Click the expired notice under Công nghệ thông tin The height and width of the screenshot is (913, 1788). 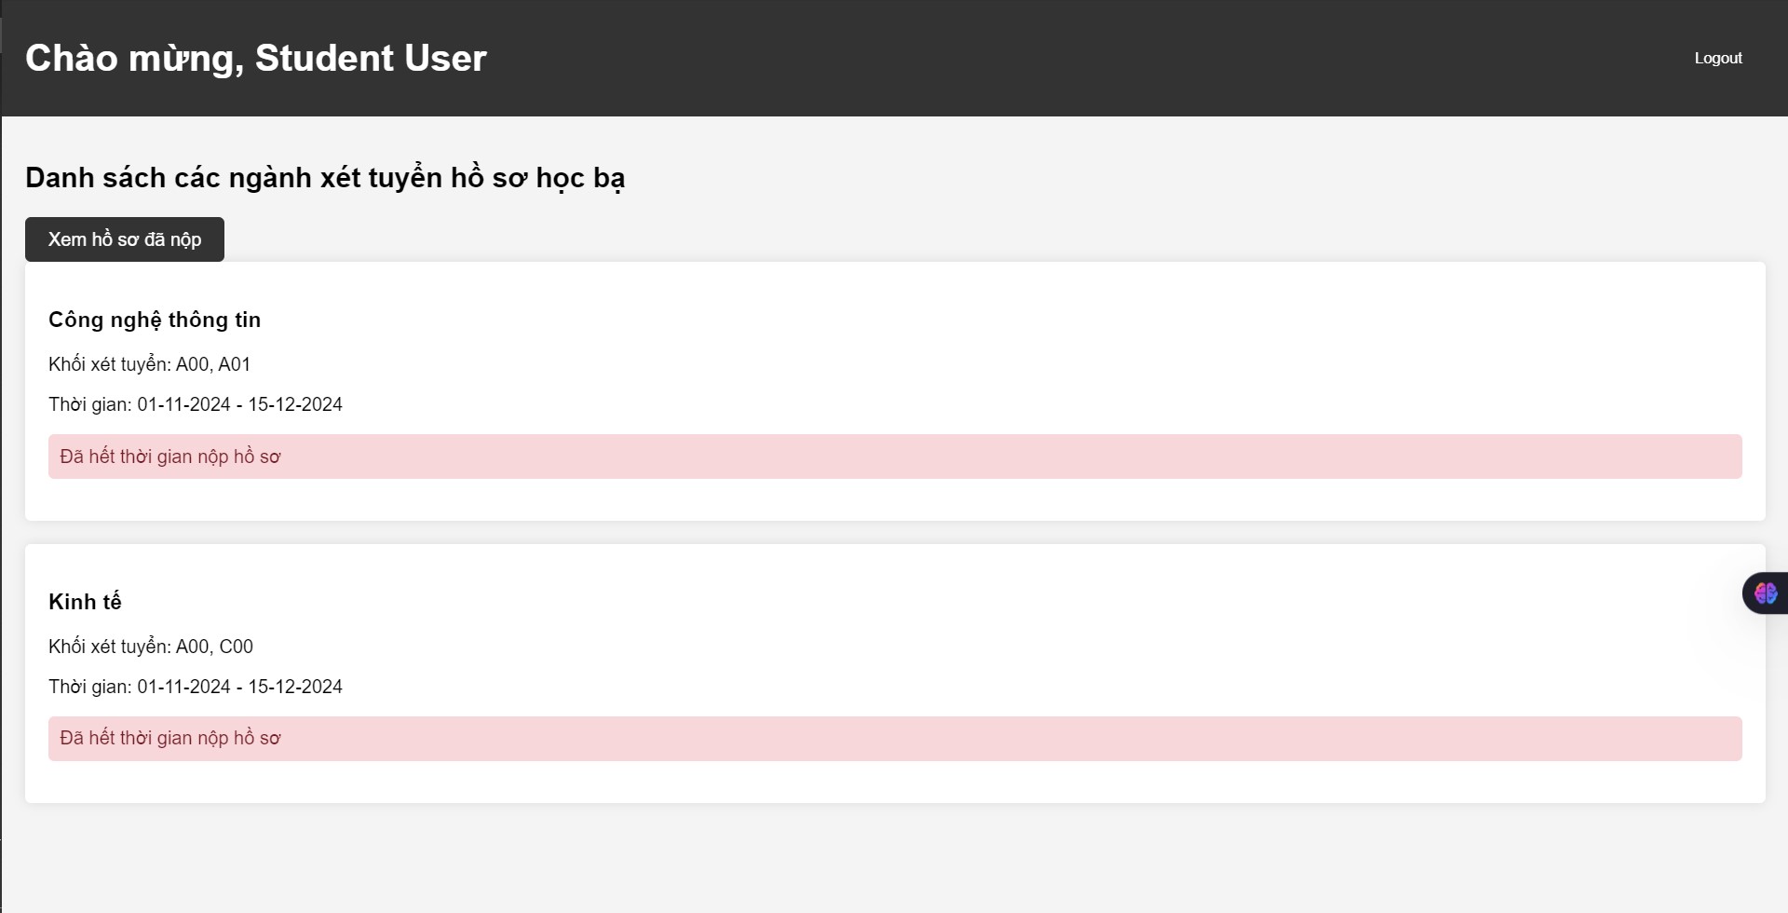(895, 456)
